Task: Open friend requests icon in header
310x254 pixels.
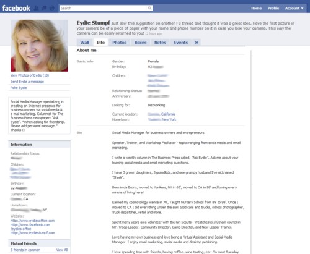Action: [x=36, y=8]
